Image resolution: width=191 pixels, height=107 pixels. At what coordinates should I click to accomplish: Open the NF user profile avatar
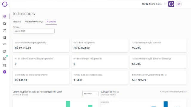pos(179,4)
